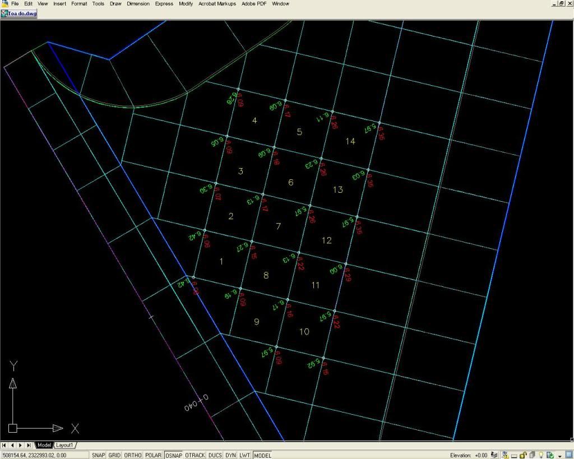Image resolution: width=574 pixels, height=459 pixels.
Task: Disable OSNAP object snap
Action: coord(174,455)
